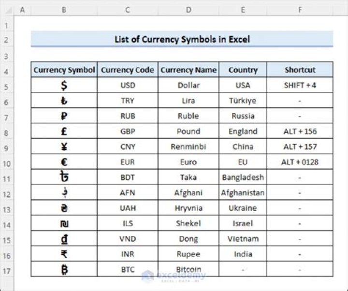Select the 'Bangladesh' country cell
348x291 pixels.
pos(243,177)
